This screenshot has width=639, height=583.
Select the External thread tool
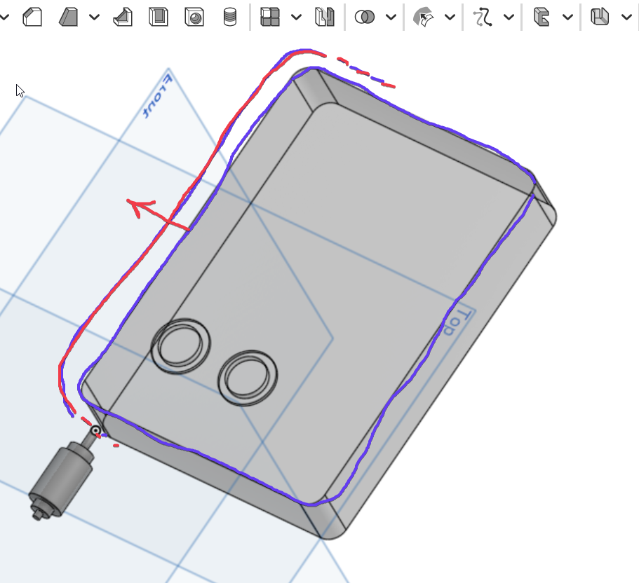tap(230, 17)
